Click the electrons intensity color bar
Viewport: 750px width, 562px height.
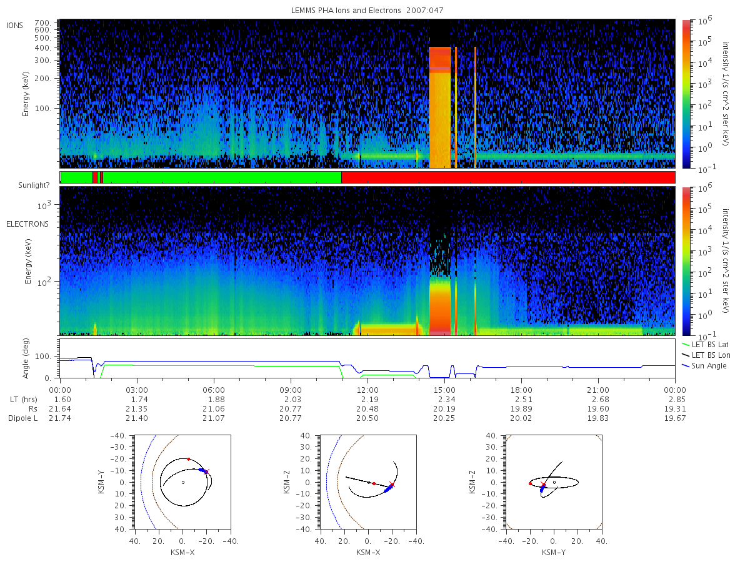coord(686,260)
